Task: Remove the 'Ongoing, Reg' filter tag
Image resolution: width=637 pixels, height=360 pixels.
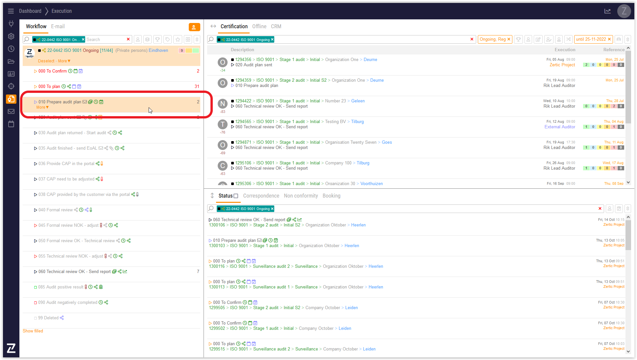Action: point(509,39)
